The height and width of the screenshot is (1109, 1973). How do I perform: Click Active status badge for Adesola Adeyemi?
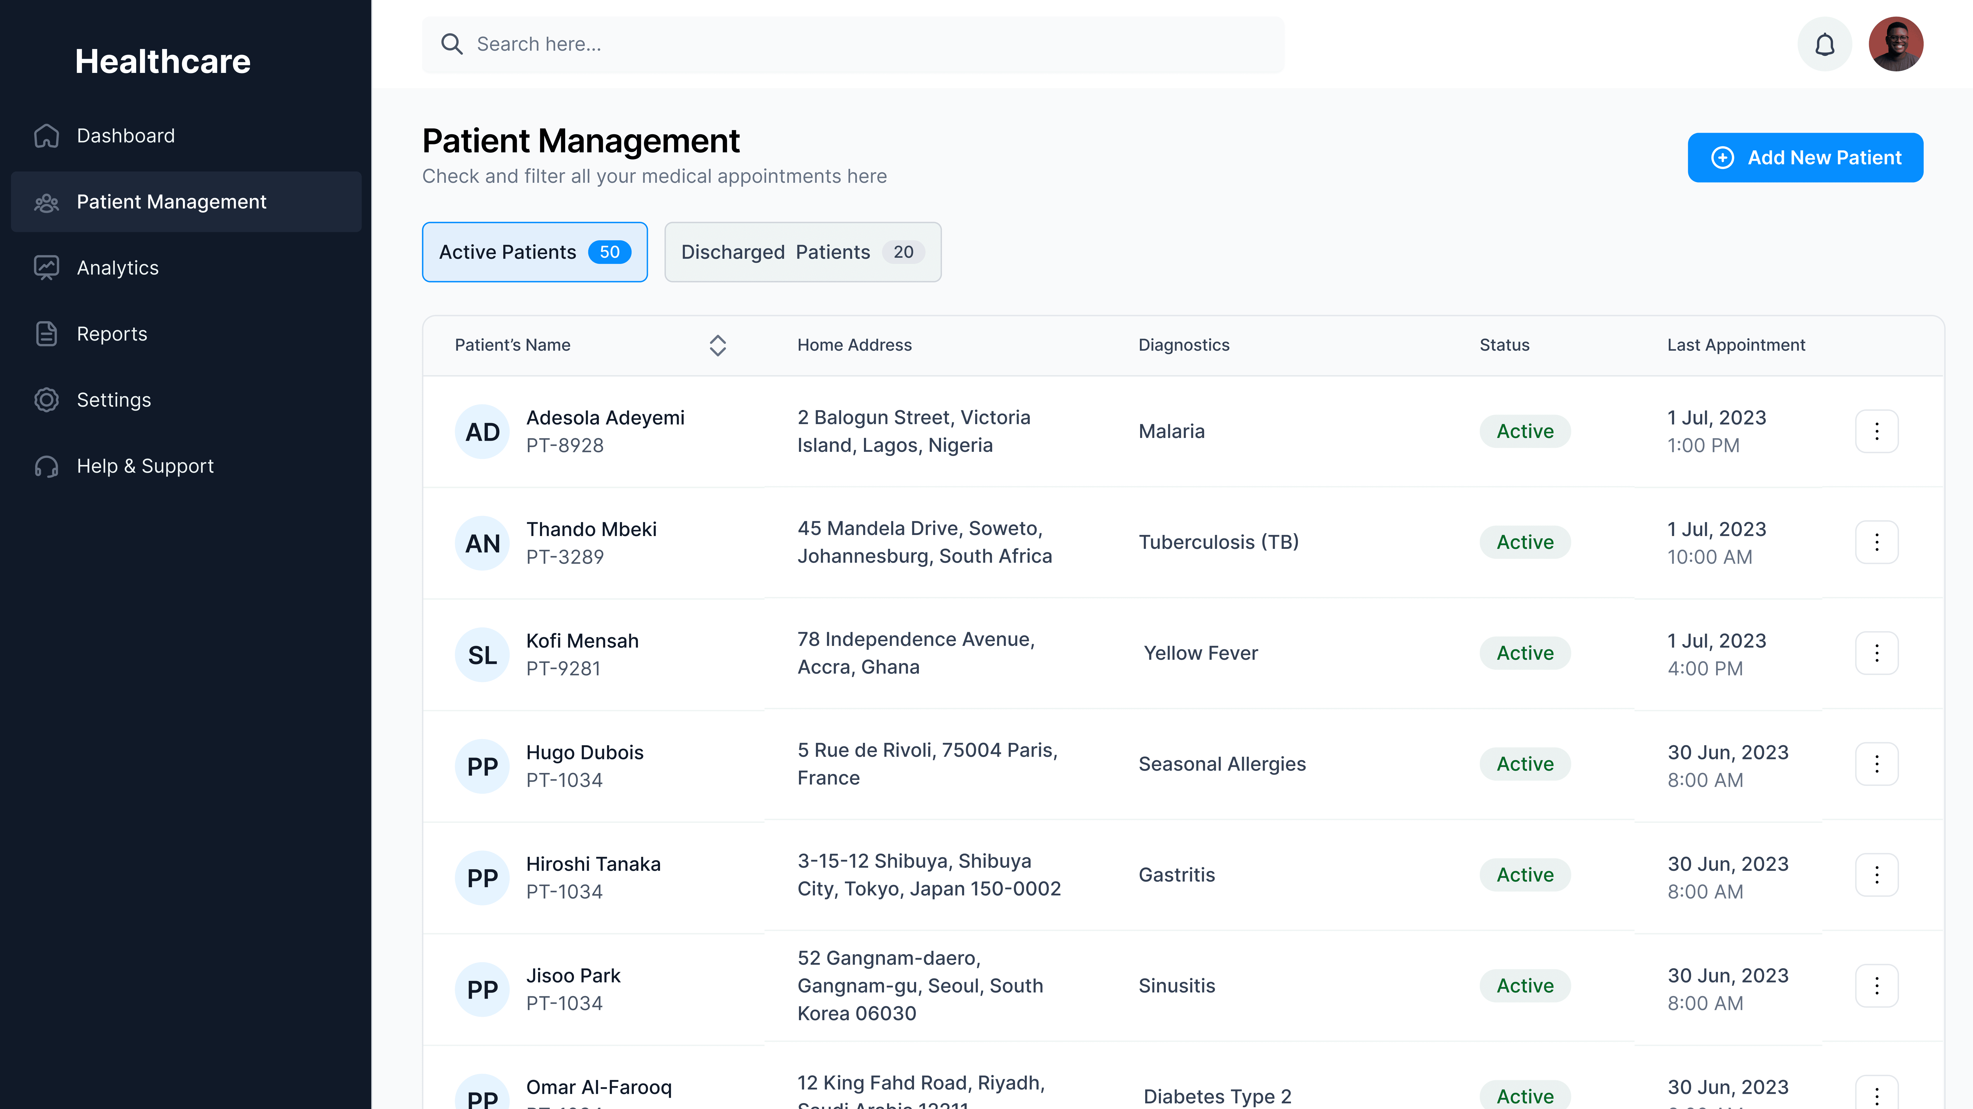(x=1525, y=432)
